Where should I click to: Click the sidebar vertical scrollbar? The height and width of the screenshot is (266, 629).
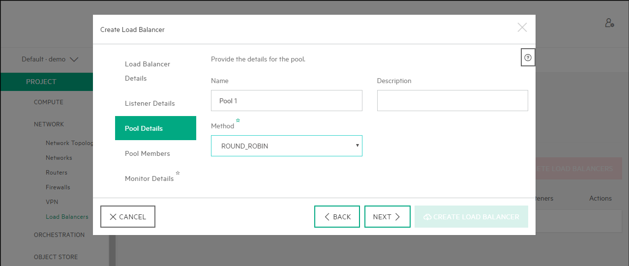[x=112, y=251]
